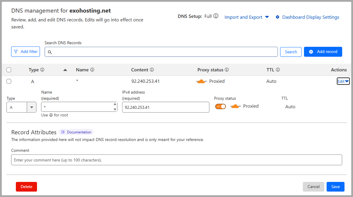Click into the IPv4 address input
The image size is (353, 197).
[166, 107]
